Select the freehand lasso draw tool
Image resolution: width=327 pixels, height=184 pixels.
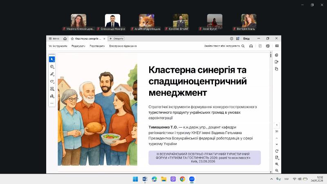(52, 81)
